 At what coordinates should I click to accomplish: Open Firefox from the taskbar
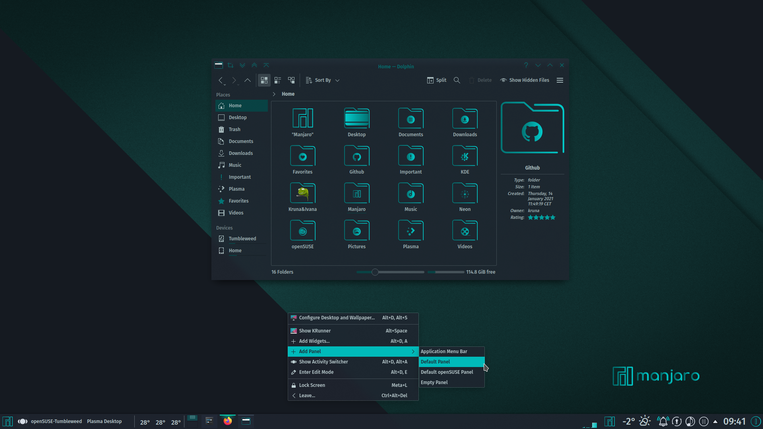tap(228, 421)
